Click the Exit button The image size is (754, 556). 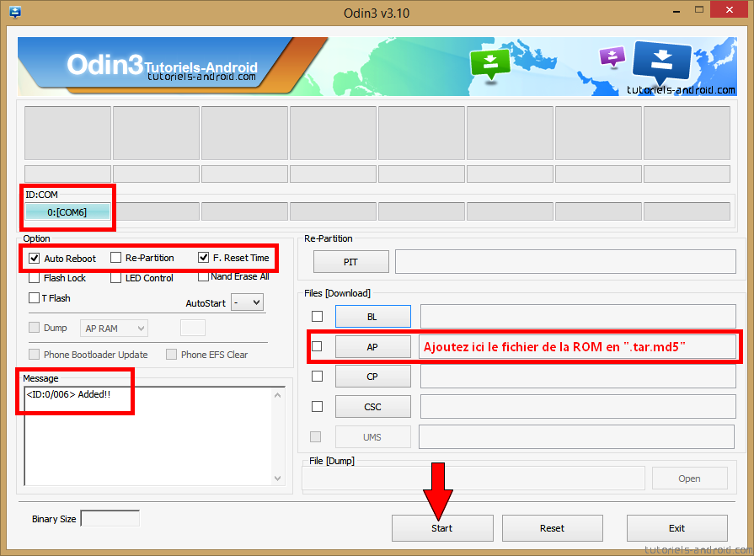tap(677, 528)
